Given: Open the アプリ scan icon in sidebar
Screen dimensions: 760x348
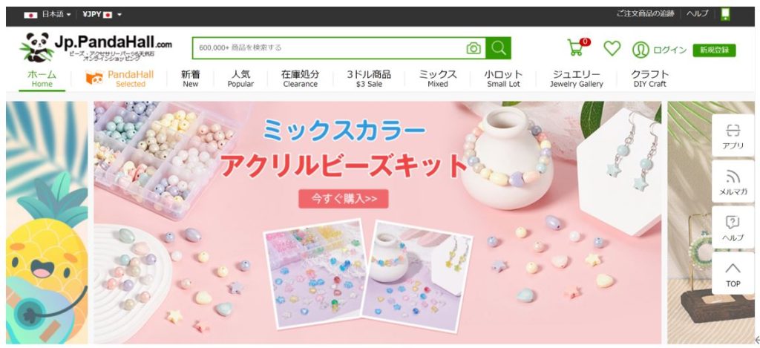Looking at the screenshot, I should [x=733, y=136].
